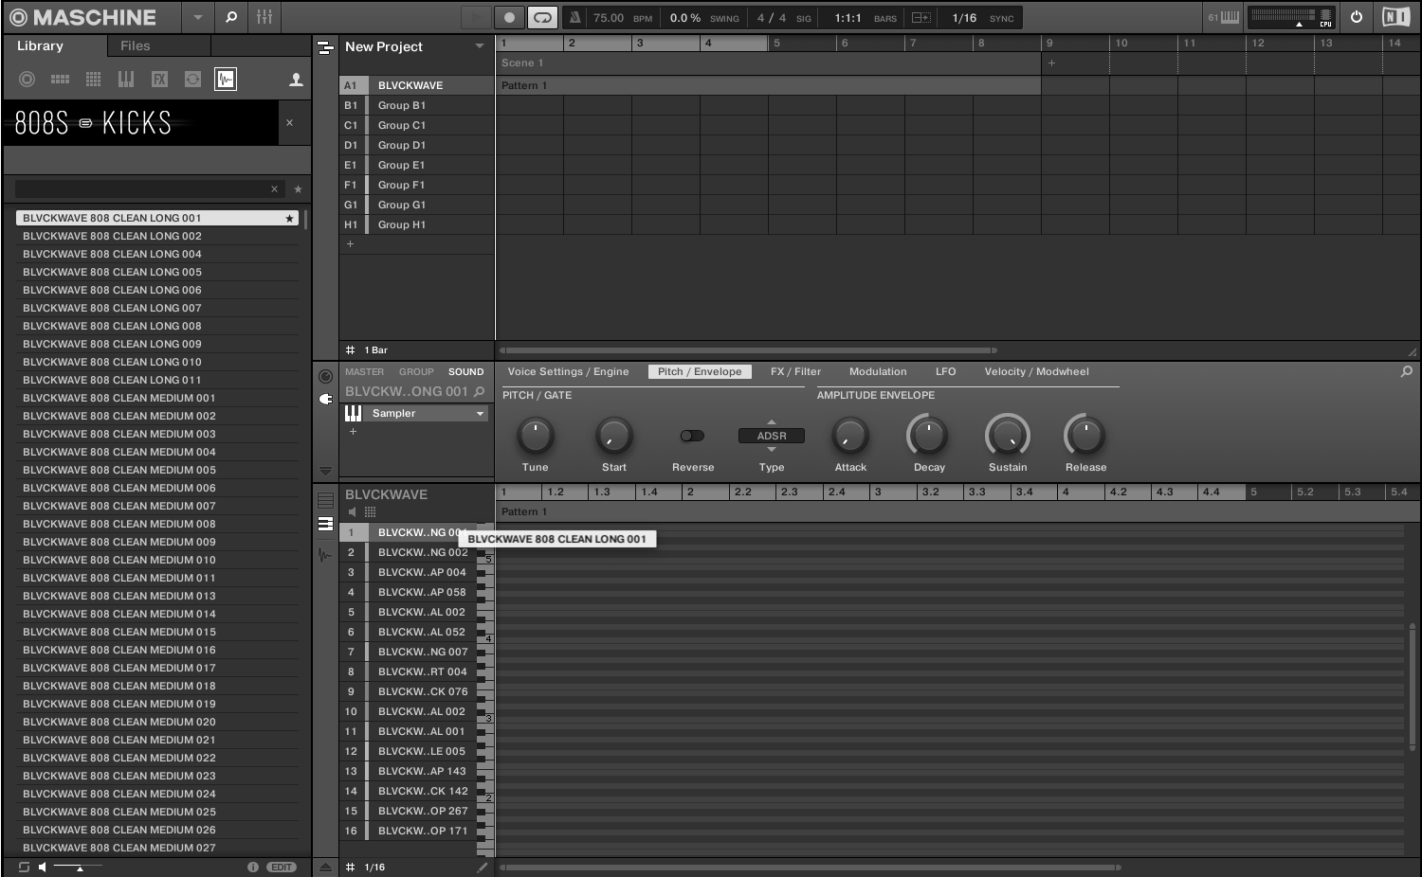
Task: Click the Decay knob
Action: (928, 436)
